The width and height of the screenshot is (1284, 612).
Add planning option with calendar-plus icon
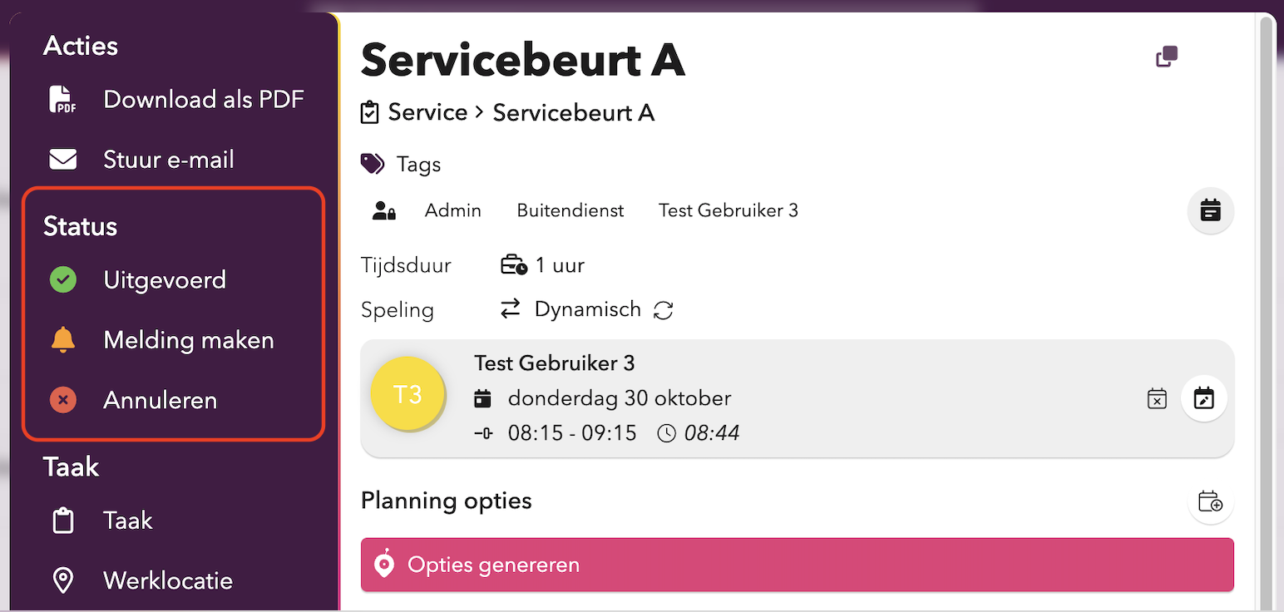point(1210,501)
